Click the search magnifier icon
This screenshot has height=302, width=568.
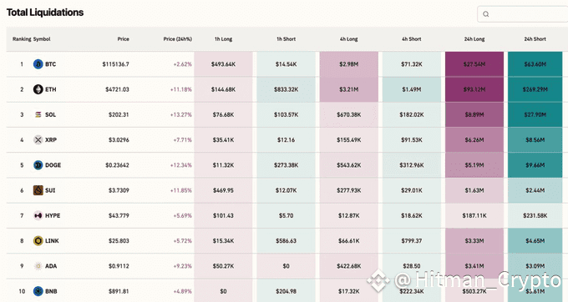click(x=486, y=14)
